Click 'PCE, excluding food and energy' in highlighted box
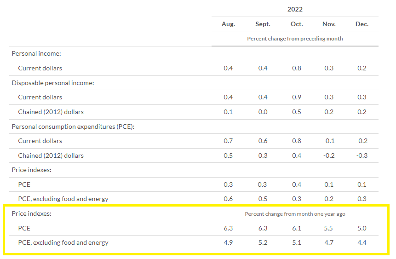The image size is (396, 259). pyautogui.click(x=63, y=242)
